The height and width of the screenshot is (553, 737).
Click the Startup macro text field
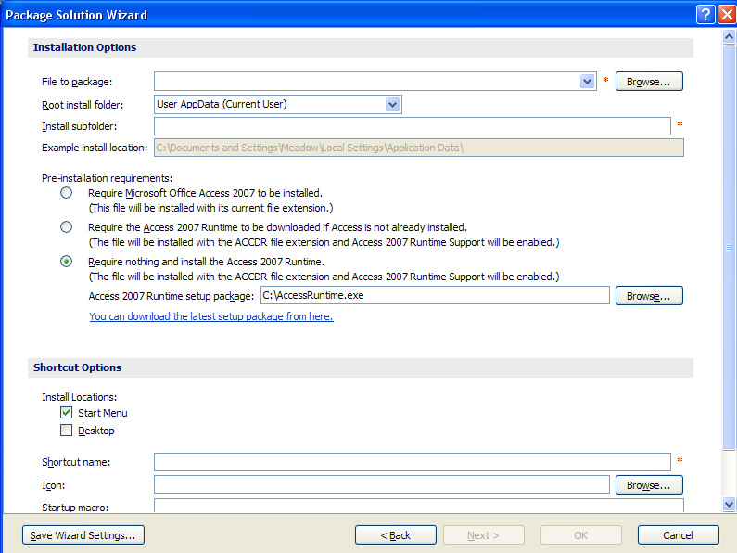[x=419, y=506]
